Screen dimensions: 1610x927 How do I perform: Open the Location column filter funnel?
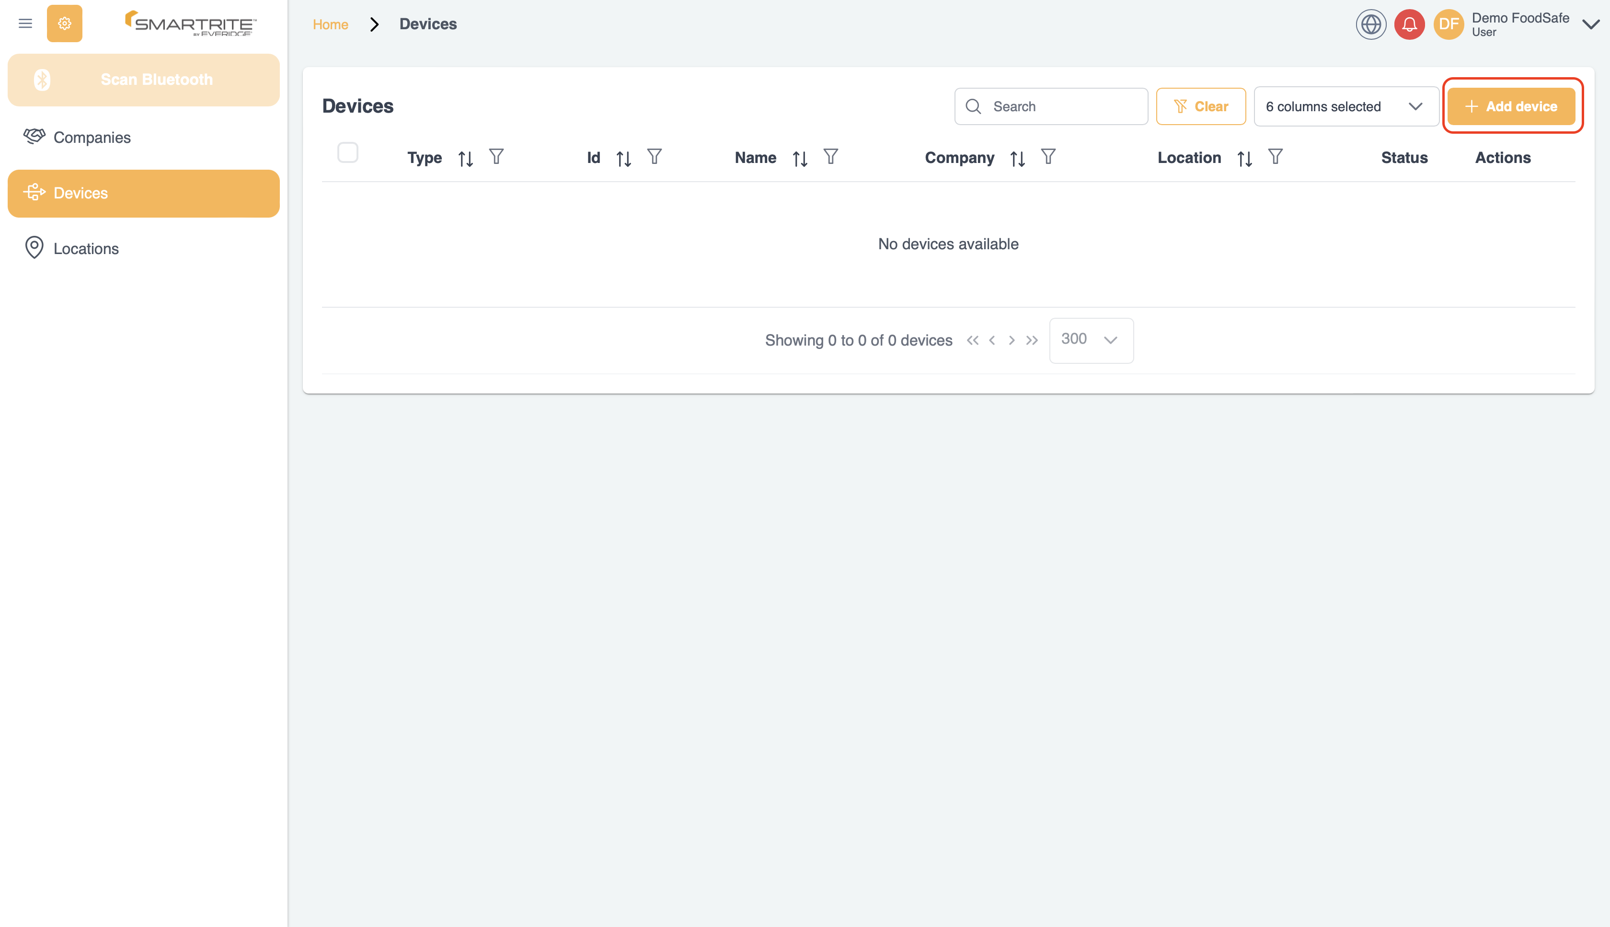pyautogui.click(x=1275, y=157)
